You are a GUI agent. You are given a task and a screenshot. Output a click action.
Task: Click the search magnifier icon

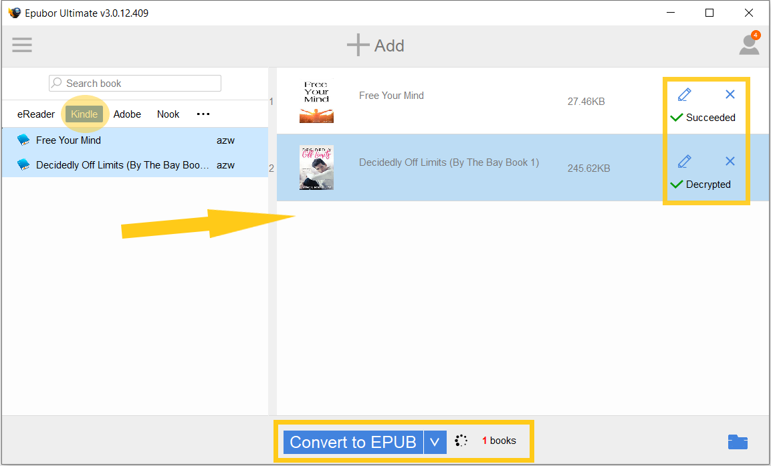pos(57,83)
